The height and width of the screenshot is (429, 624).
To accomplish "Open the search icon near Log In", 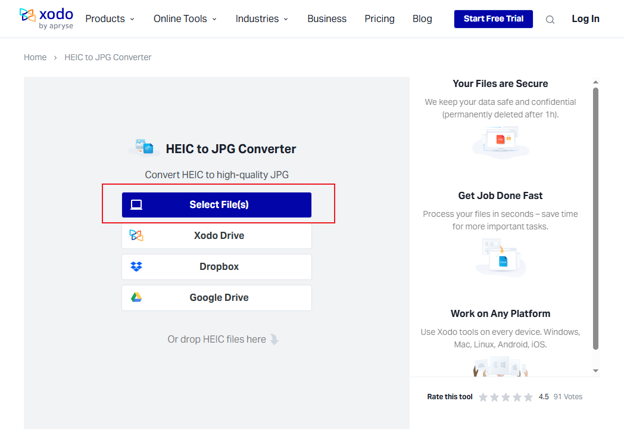I will 550,18.
